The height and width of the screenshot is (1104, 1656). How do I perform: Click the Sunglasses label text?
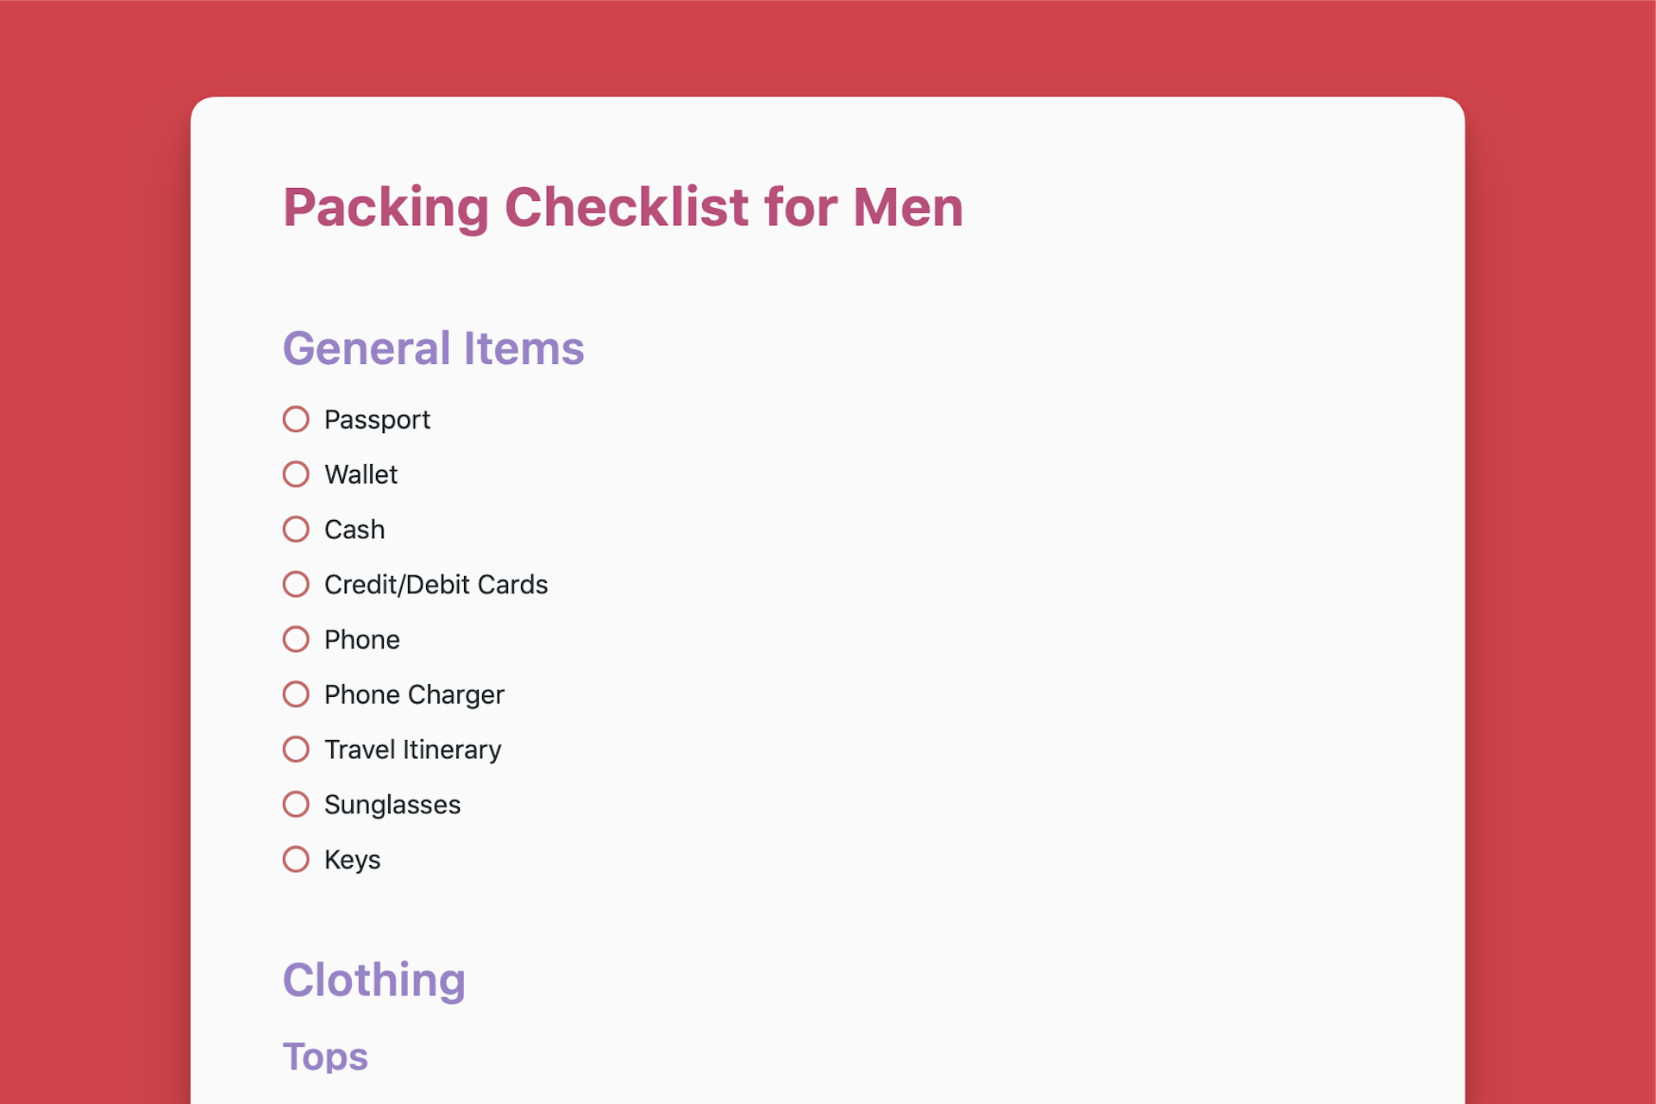392,805
